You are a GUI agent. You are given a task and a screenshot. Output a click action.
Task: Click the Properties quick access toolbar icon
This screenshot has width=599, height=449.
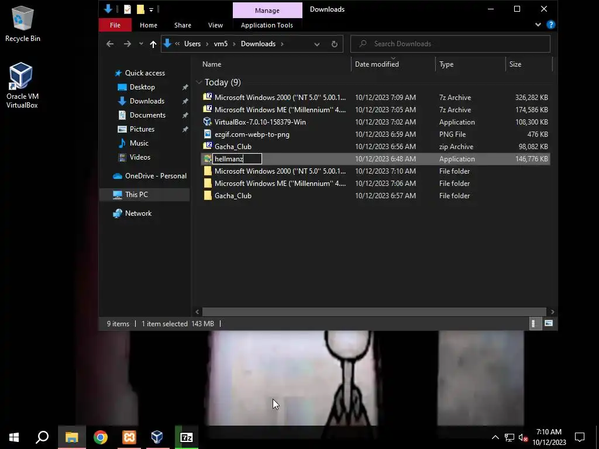click(x=127, y=9)
